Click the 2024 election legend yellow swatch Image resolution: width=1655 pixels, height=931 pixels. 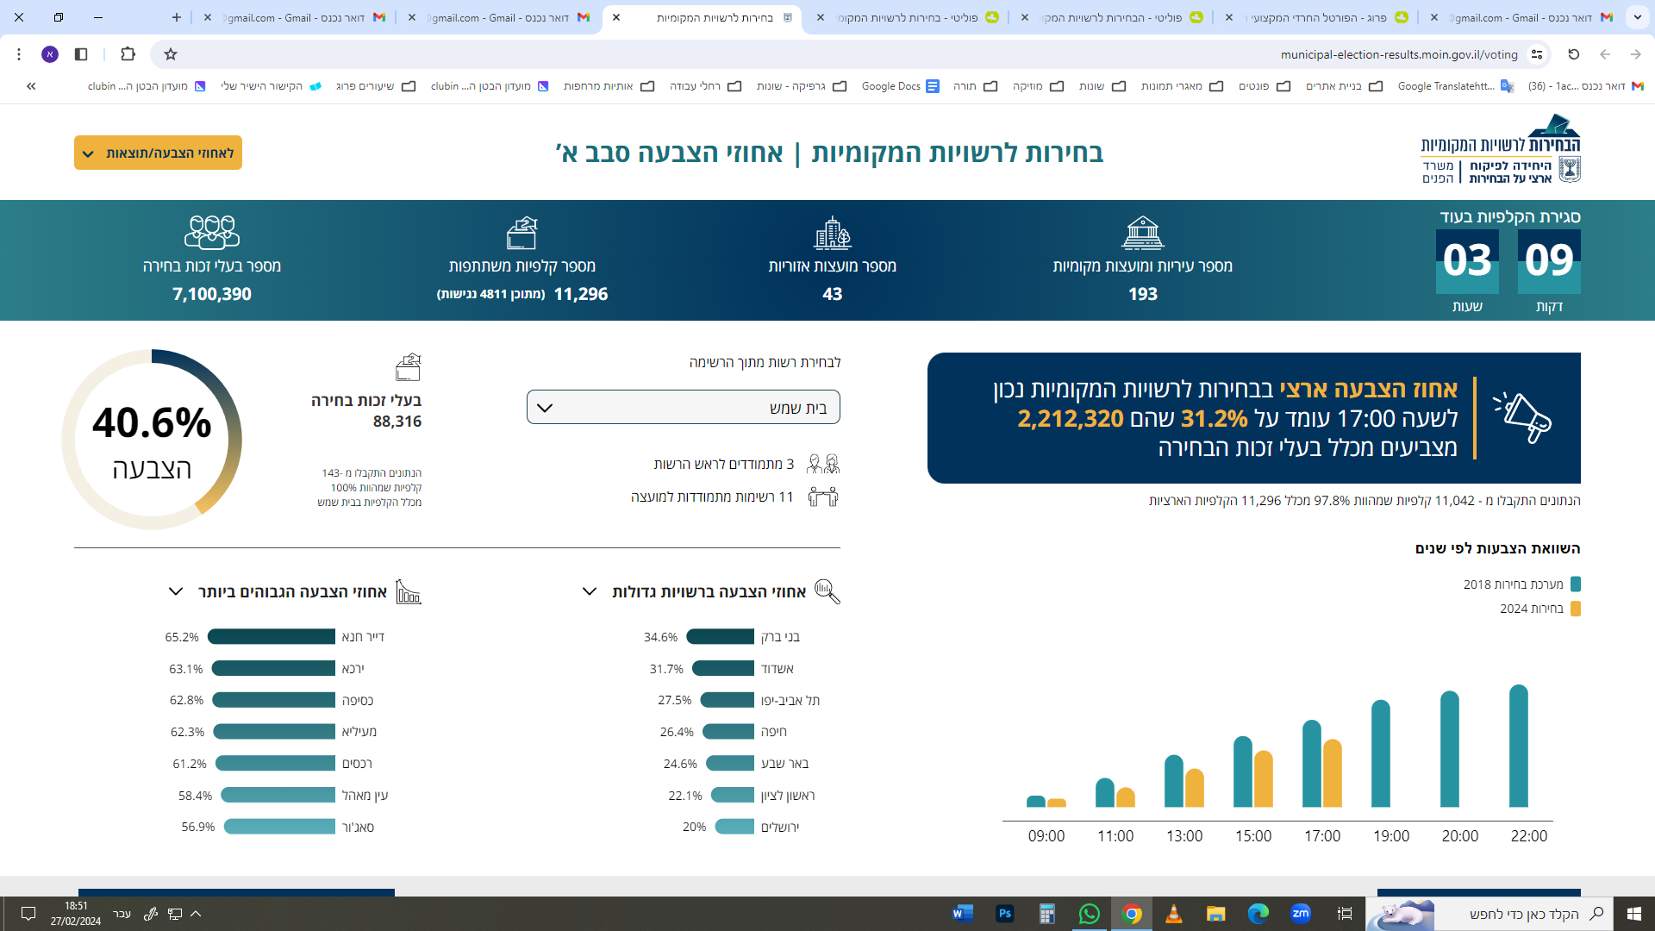[x=1576, y=609]
